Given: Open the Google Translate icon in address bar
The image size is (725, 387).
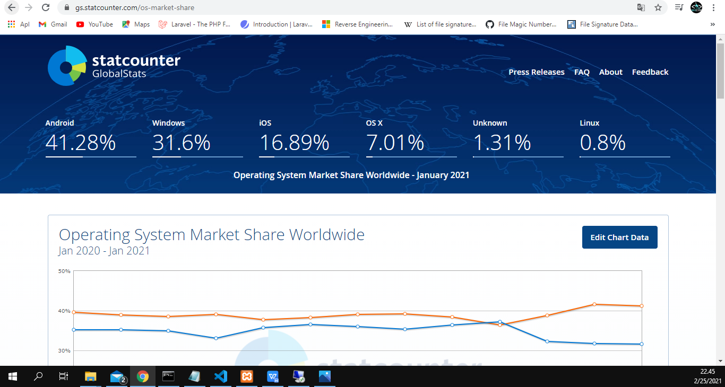Looking at the screenshot, I should pyautogui.click(x=641, y=7).
